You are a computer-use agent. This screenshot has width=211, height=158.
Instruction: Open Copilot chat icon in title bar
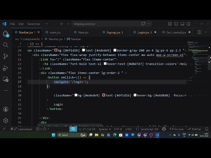click(x=143, y=24)
